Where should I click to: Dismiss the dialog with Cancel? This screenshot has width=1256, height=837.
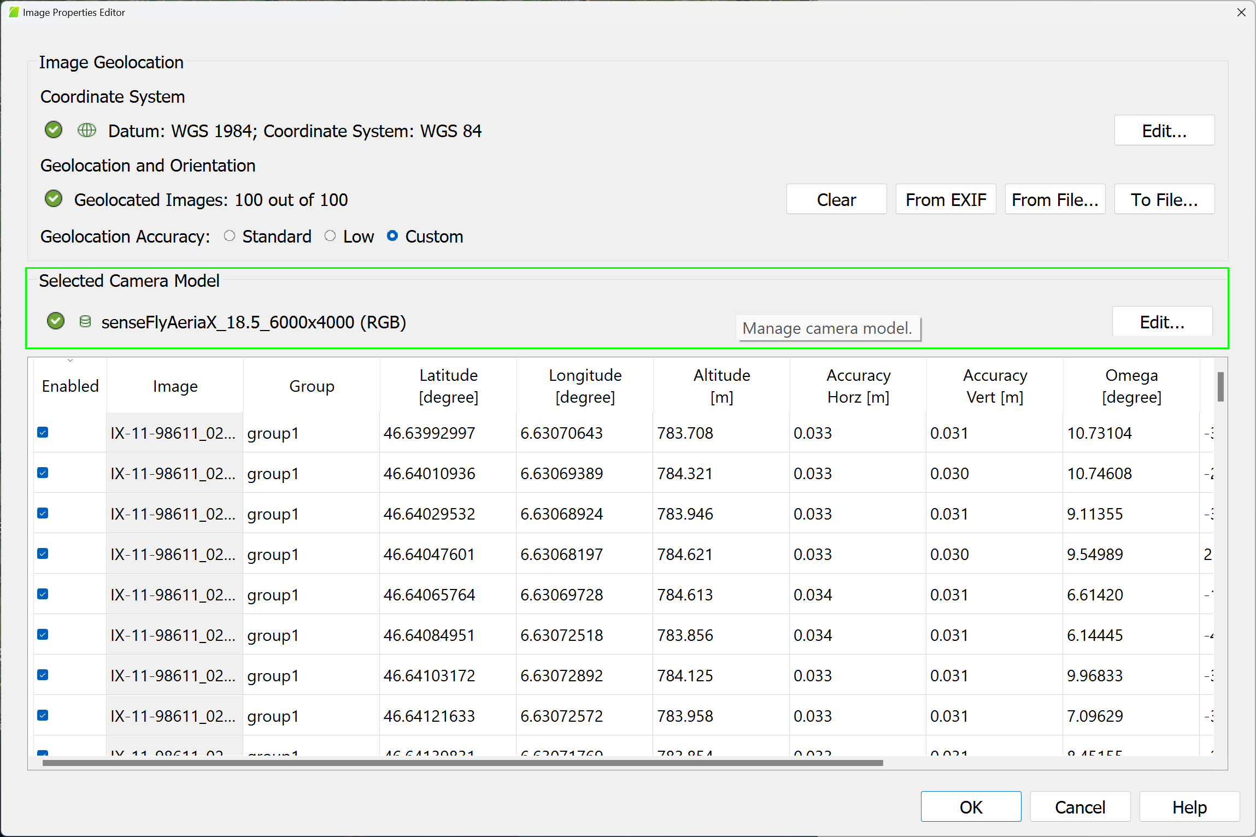(1079, 806)
